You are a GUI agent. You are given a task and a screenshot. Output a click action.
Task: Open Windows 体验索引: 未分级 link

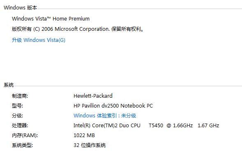point(105,116)
